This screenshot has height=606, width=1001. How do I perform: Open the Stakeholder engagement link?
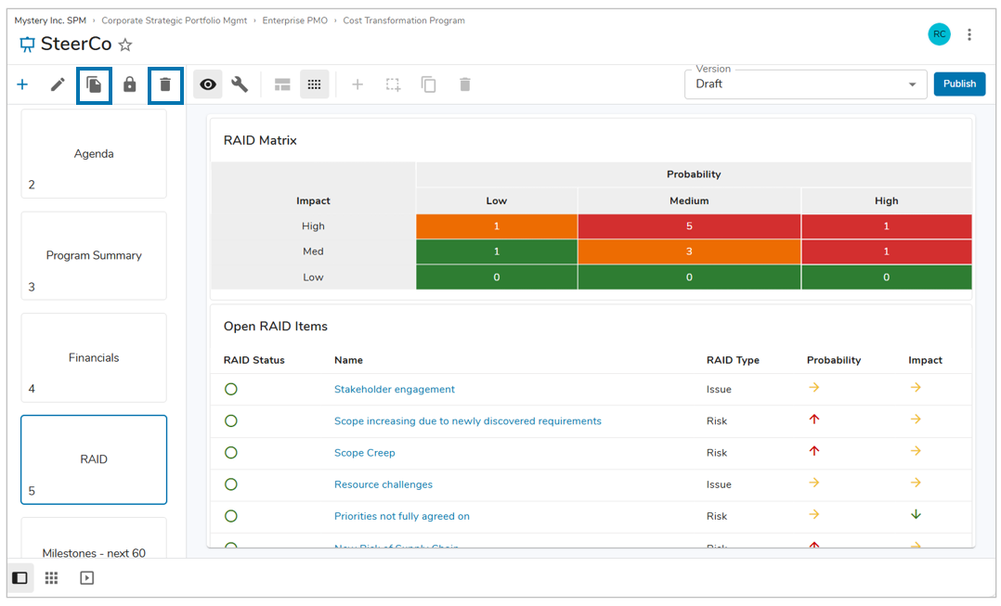395,389
